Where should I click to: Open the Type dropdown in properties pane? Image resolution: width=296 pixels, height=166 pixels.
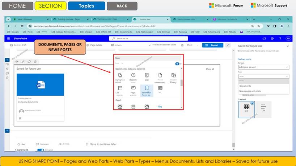click(263, 76)
